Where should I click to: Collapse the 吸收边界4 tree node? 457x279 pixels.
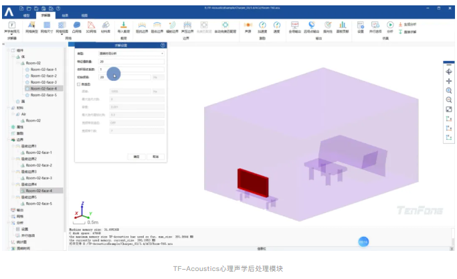coord(13,184)
